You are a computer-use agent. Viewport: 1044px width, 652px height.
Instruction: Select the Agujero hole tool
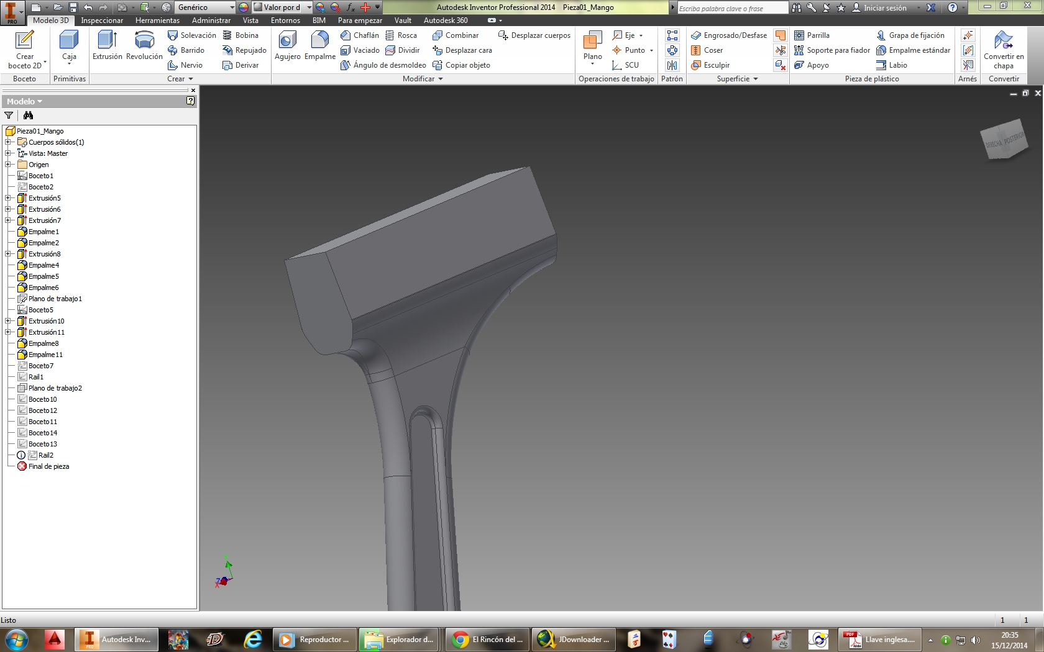287,46
